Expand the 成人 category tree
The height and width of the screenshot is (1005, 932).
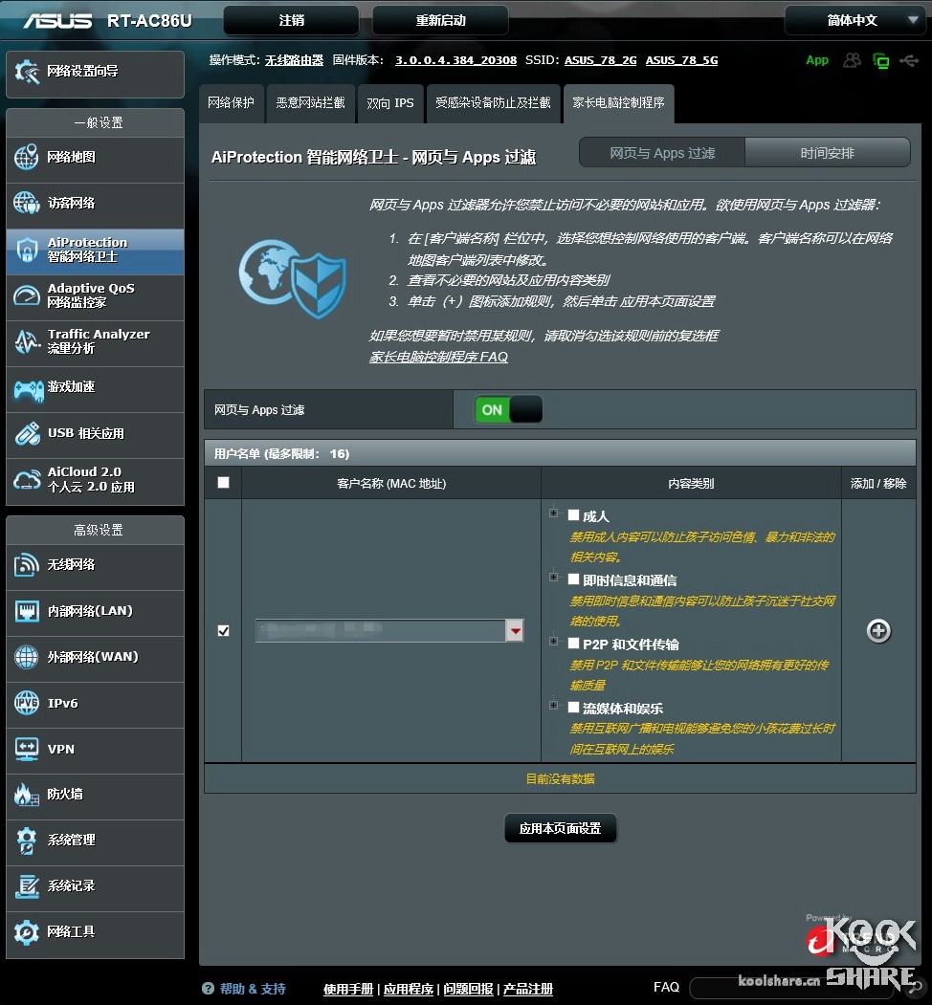point(554,513)
